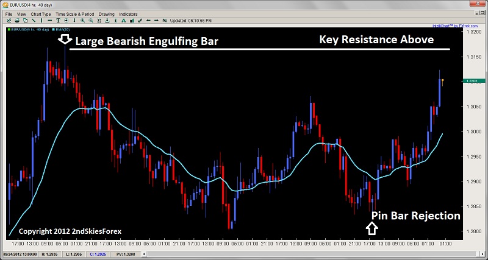
Task: Click the 1.3050 price axis label
Action: pyautogui.click(x=475, y=107)
